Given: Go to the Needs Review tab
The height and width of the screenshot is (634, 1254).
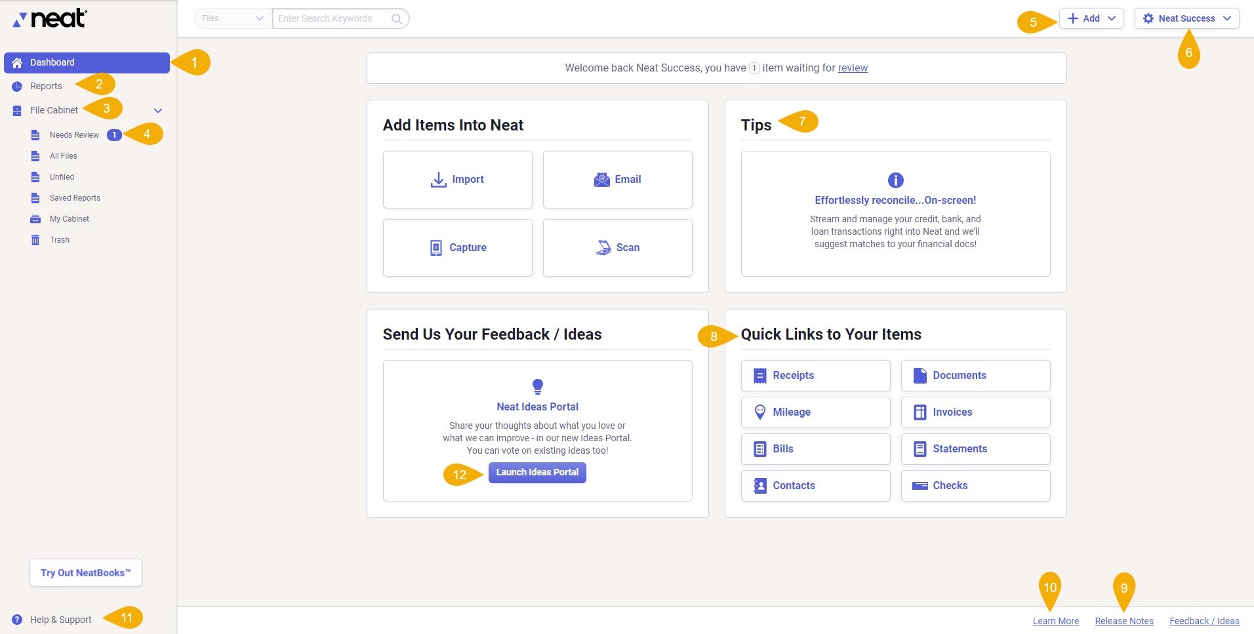Looking at the screenshot, I should tap(74, 134).
